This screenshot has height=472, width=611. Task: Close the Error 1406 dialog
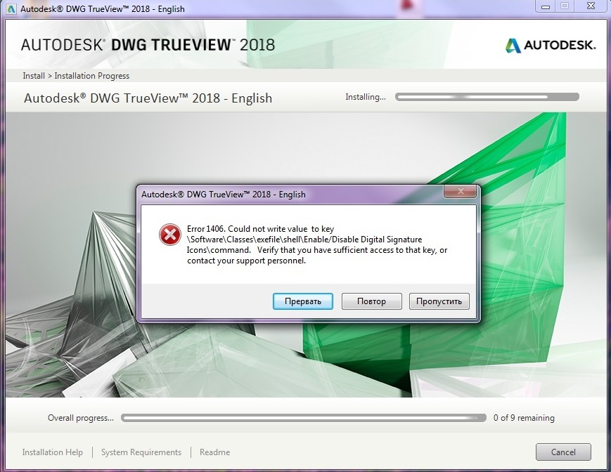(x=461, y=191)
